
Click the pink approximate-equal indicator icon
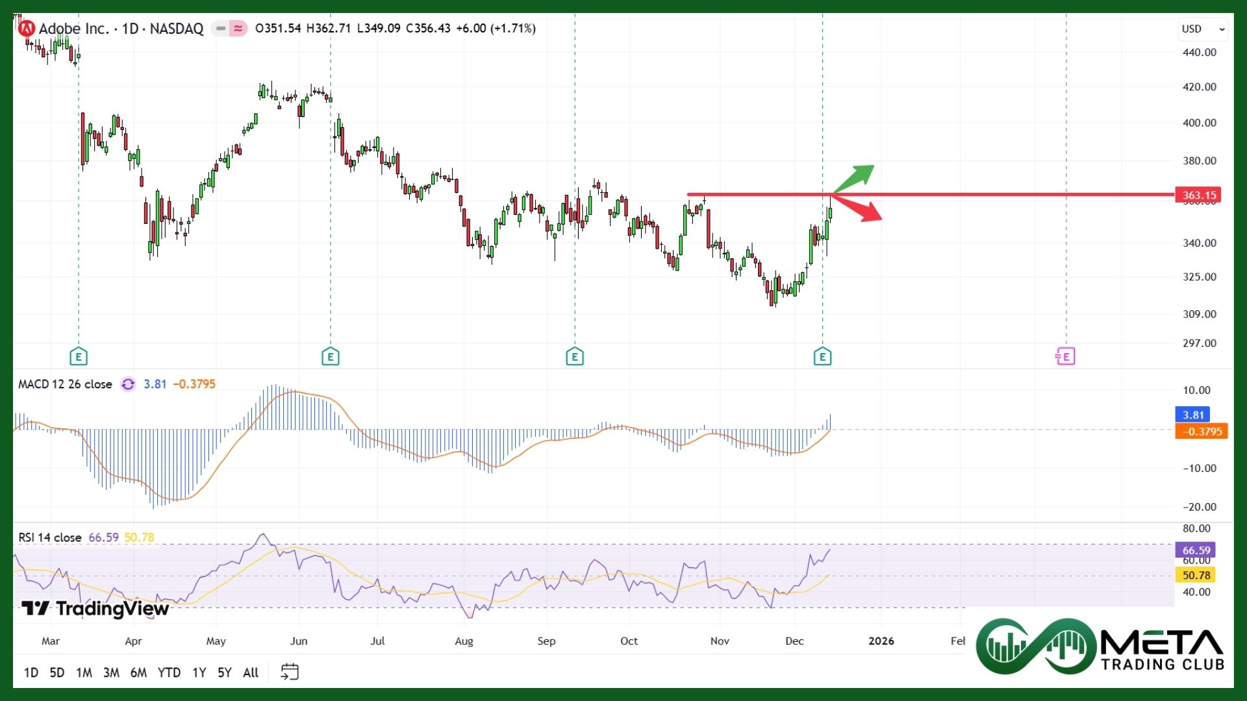tap(238, 29)
